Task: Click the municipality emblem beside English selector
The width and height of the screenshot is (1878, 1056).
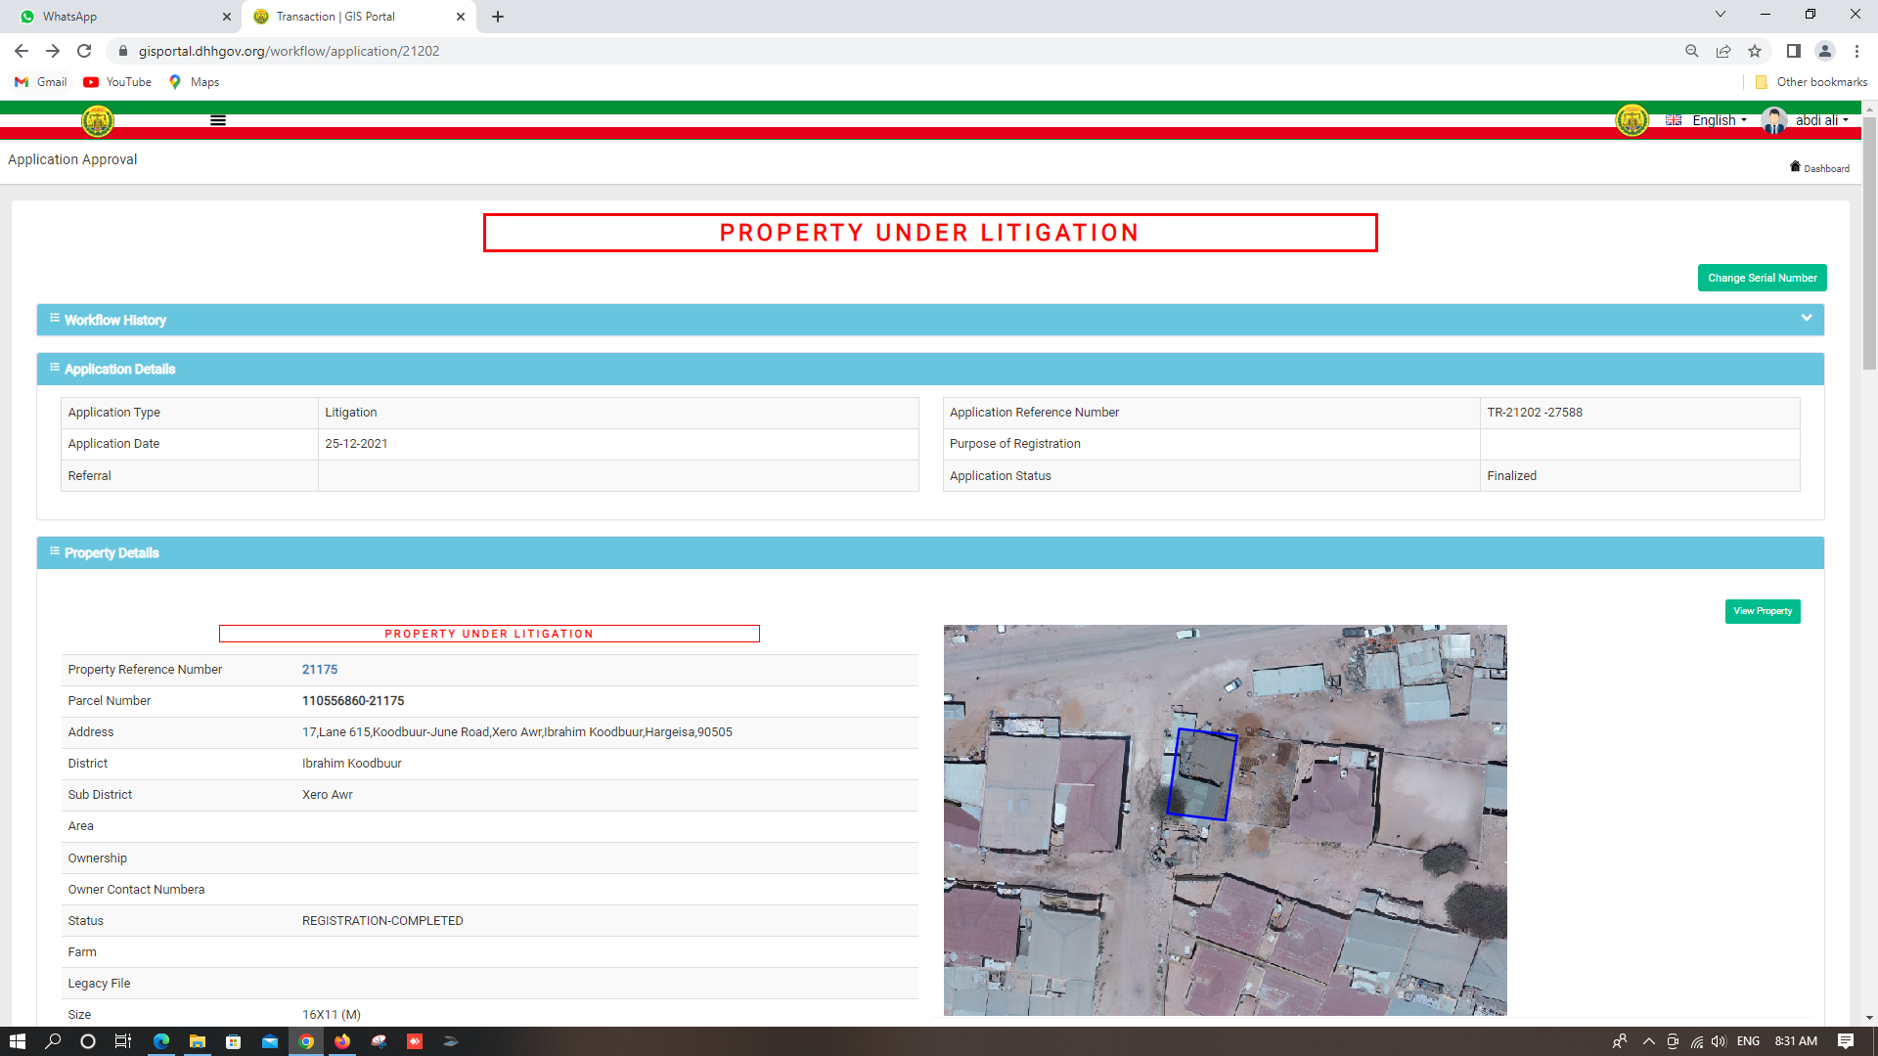Action: 1632,120
